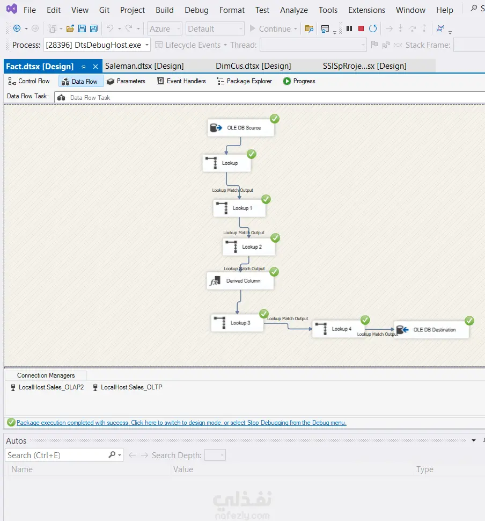
Task: Click the Navigate Backward arrow icon
Action: click(17, 28)
